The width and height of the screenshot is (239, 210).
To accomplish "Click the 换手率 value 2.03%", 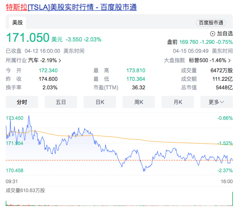I will (50, 88).
